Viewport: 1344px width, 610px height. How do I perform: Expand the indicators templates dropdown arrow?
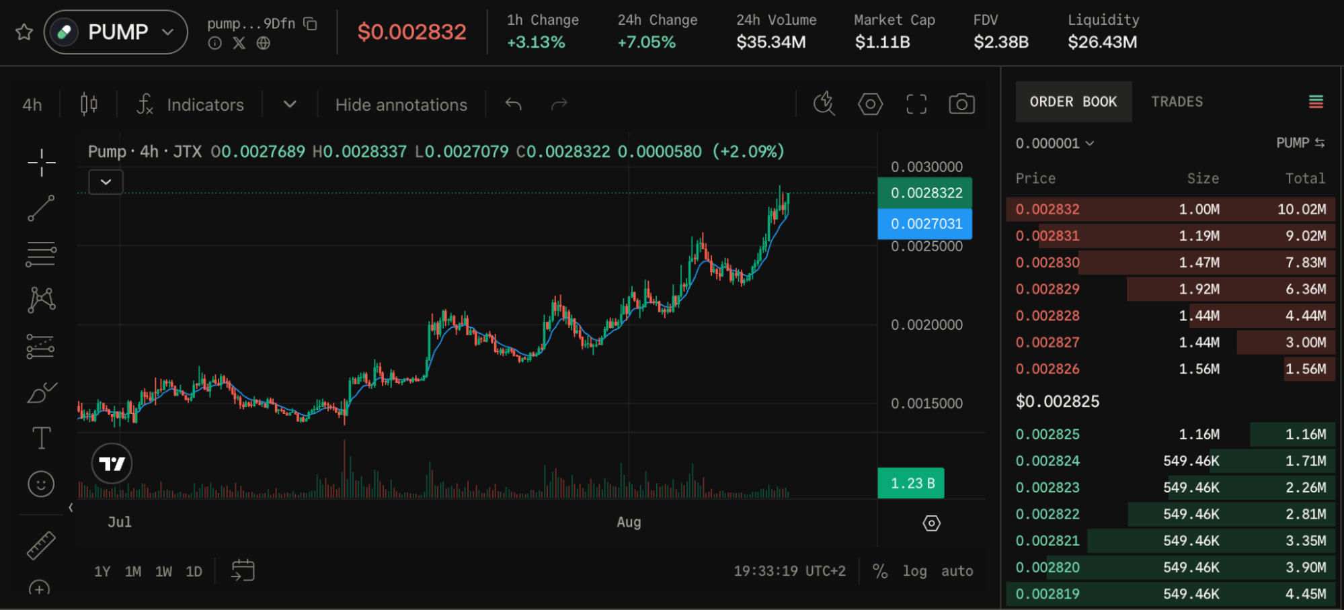(x=290, y=104)
